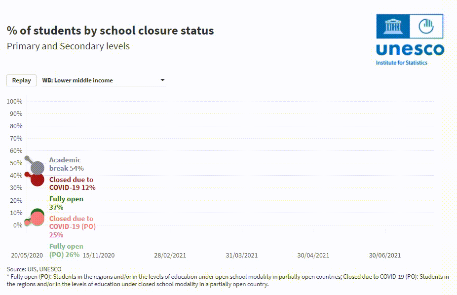
Task: Select the 28/02/2021 date on the timeline
Action: coord(170,256)
